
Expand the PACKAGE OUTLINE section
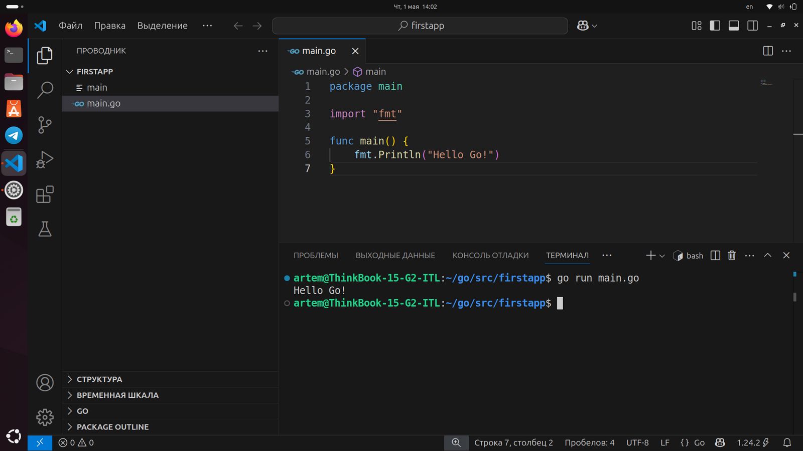tap(112, 427)
